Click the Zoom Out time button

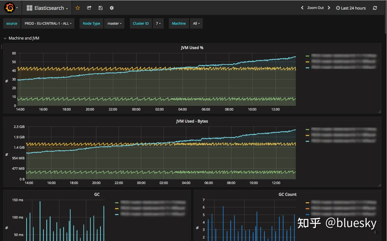coord(315,8)
